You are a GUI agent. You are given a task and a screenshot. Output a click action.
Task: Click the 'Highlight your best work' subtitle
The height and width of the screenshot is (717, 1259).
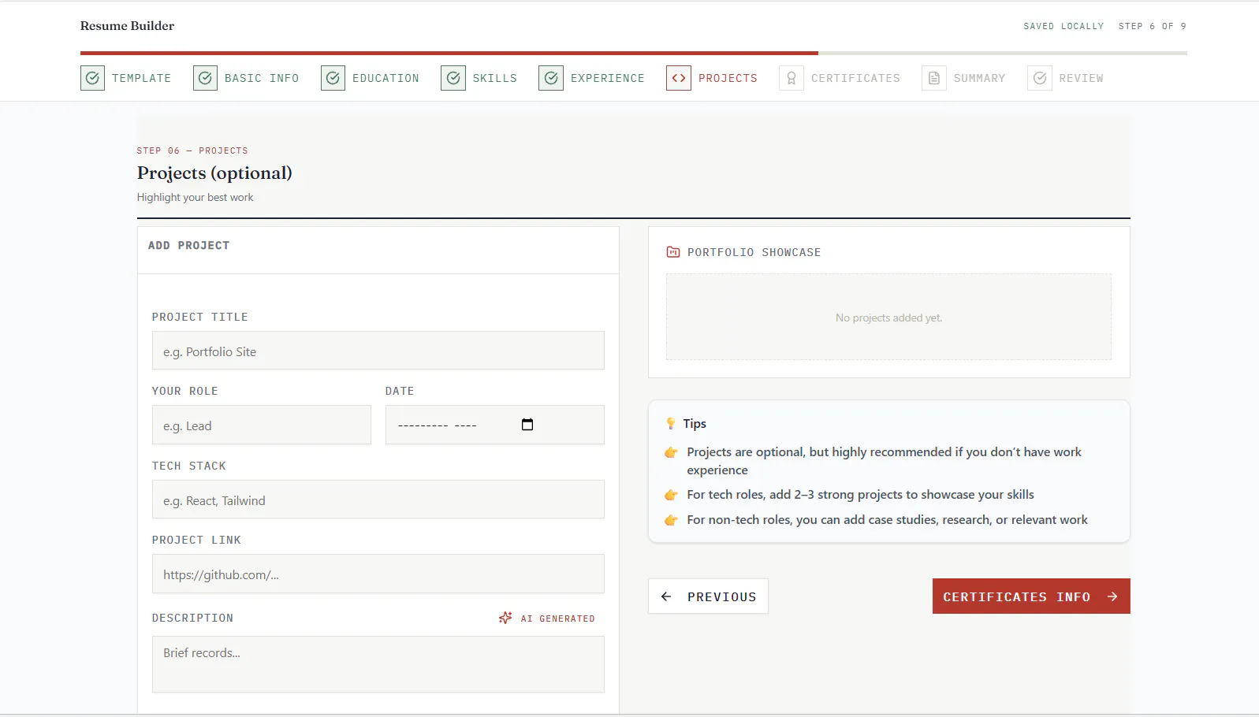196,197
